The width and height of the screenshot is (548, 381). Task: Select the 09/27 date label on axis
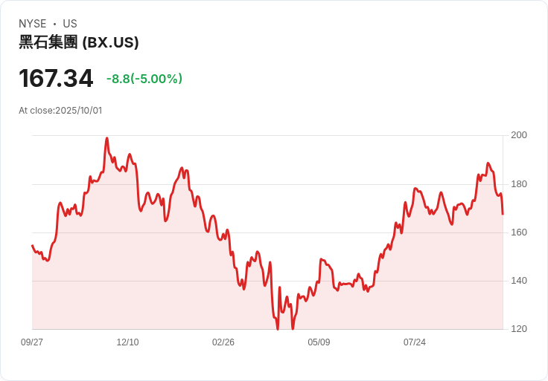[x=32, y=342]
